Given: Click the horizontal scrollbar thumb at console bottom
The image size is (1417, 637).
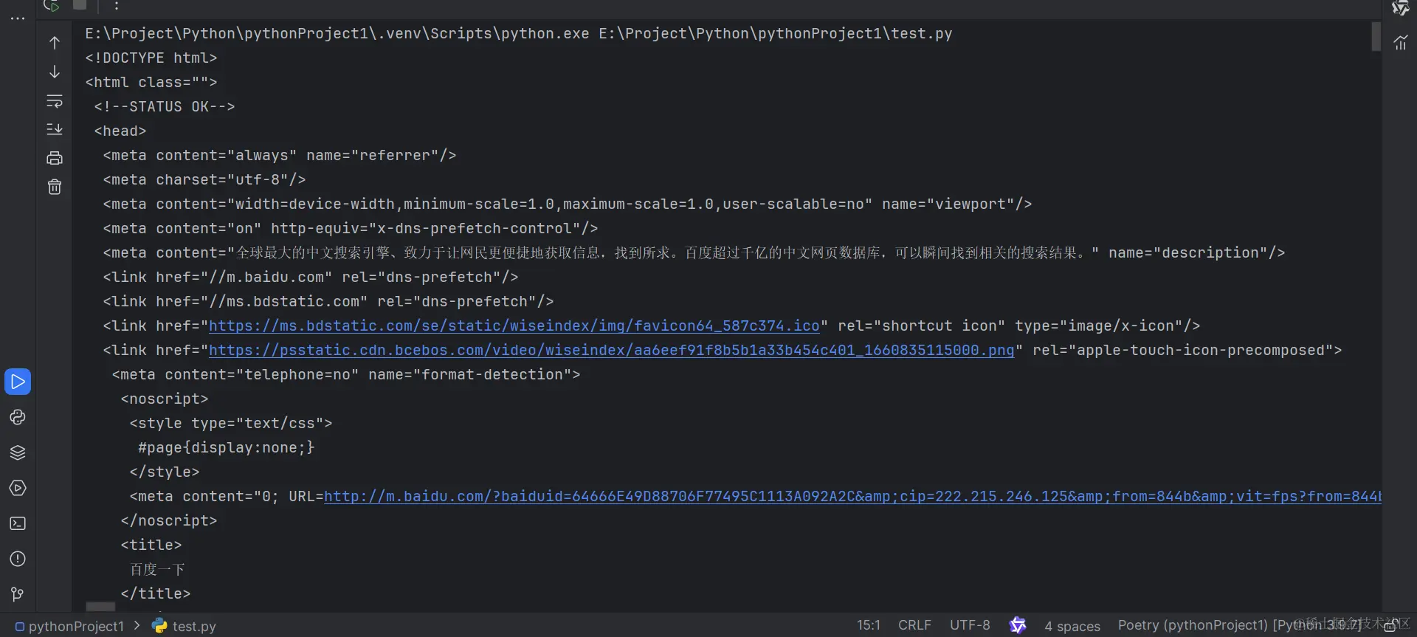Looking at the screenshot, I should click(x=100, y=607).
